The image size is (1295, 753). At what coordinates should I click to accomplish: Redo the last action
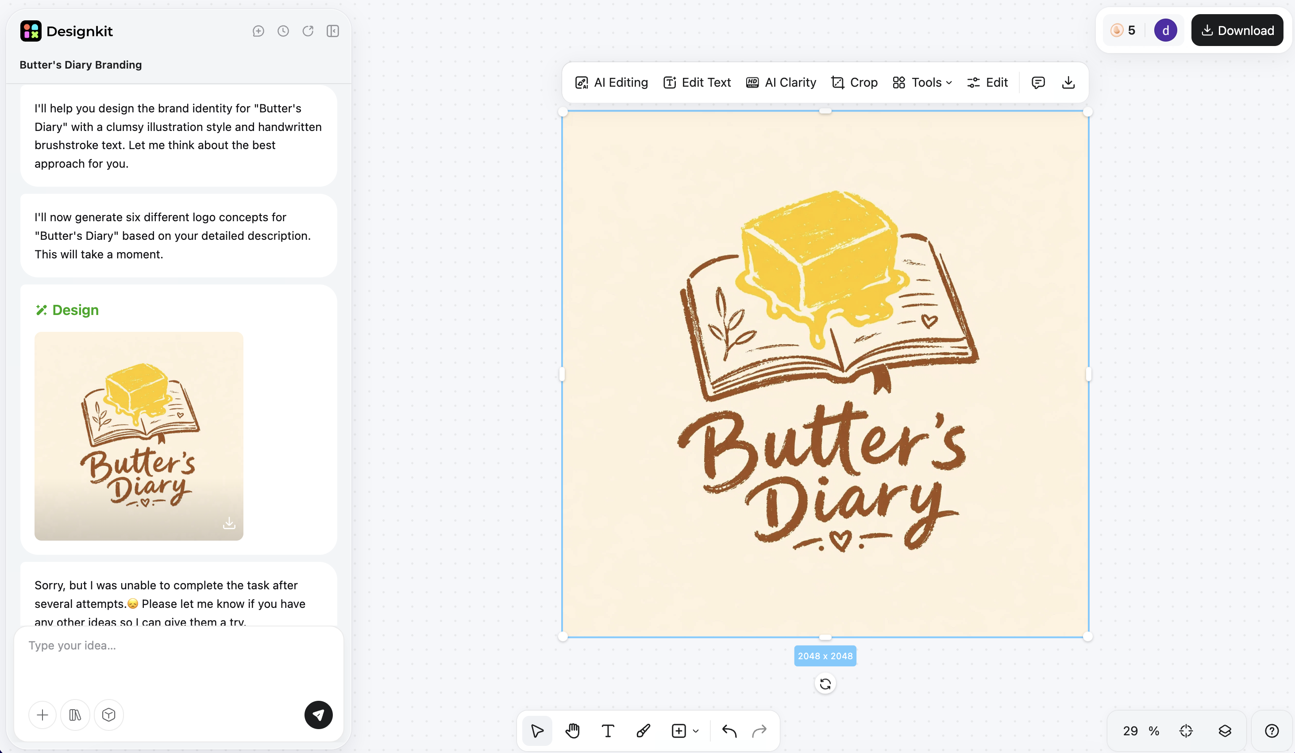(759, 730)
